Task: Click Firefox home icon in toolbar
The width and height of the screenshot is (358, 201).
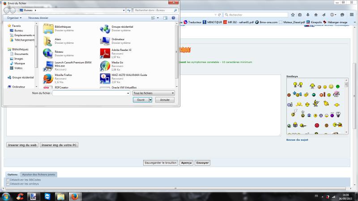Action: coord(315,15)
